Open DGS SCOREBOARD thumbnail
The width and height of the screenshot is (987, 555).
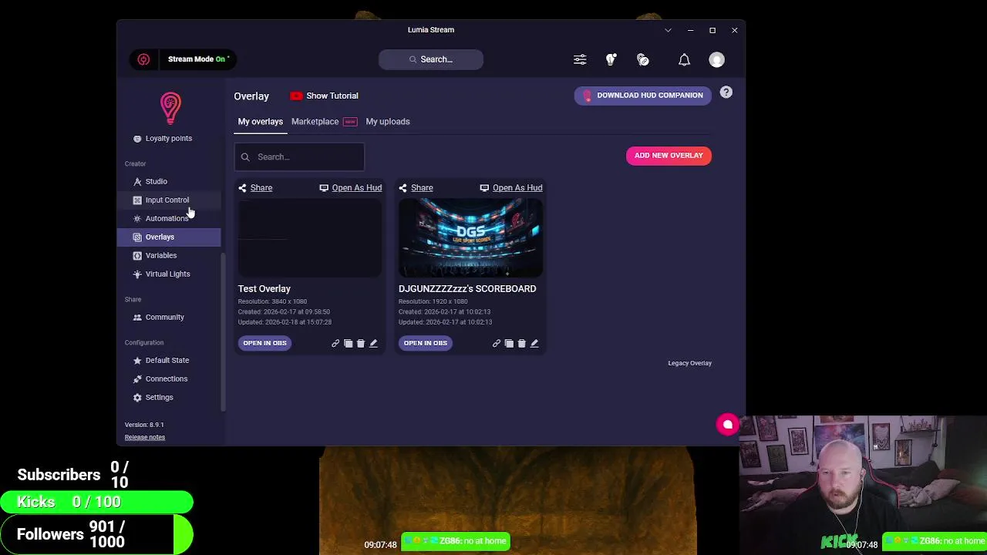tap(470, 237)
